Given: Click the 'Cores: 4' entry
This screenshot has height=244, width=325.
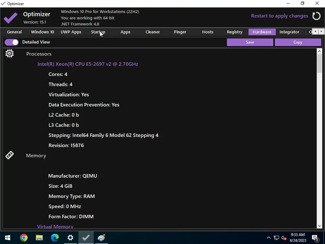Looking at the screenshot, I should 58,74.
